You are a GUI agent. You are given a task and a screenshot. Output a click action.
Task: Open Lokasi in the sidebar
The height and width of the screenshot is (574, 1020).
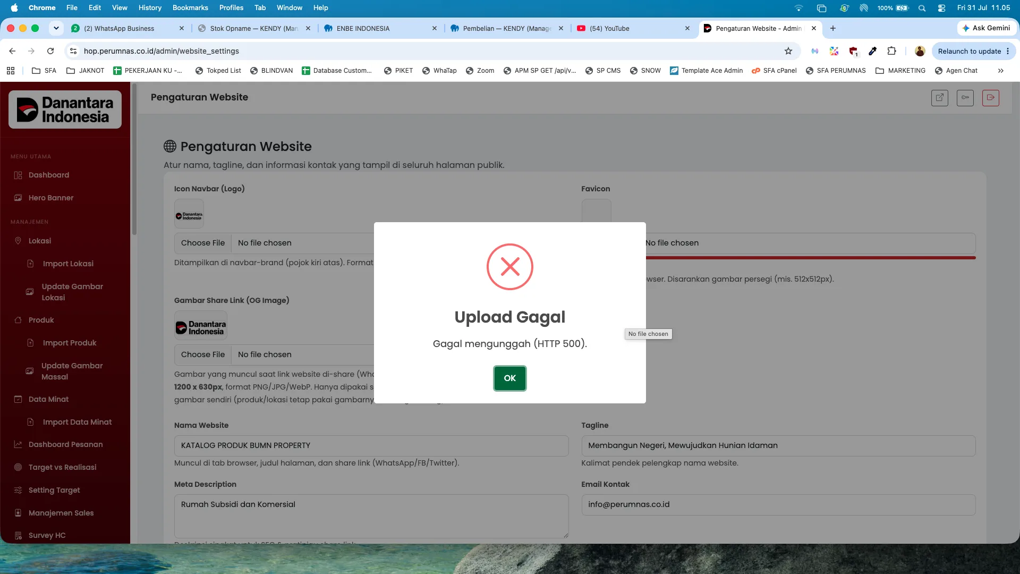(x=40, y=241)
